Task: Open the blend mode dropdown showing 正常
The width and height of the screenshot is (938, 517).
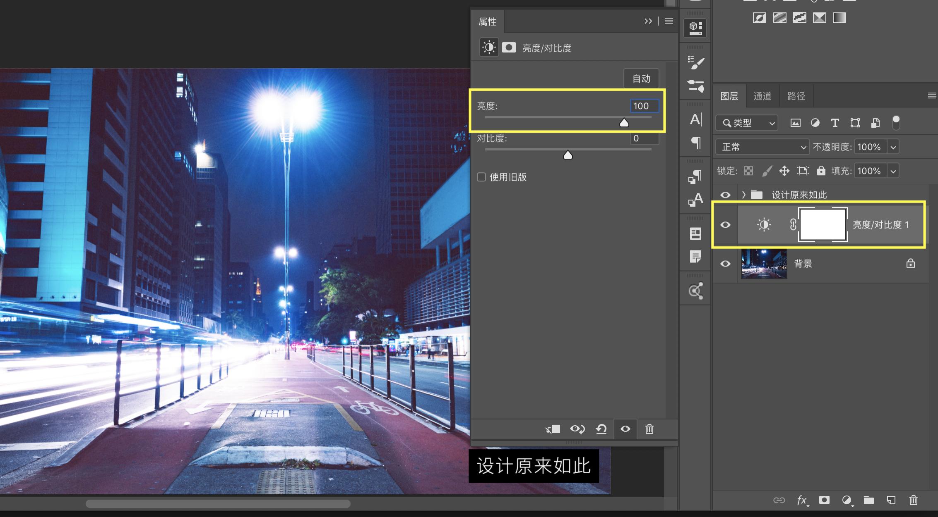Action: coord(762,147)
